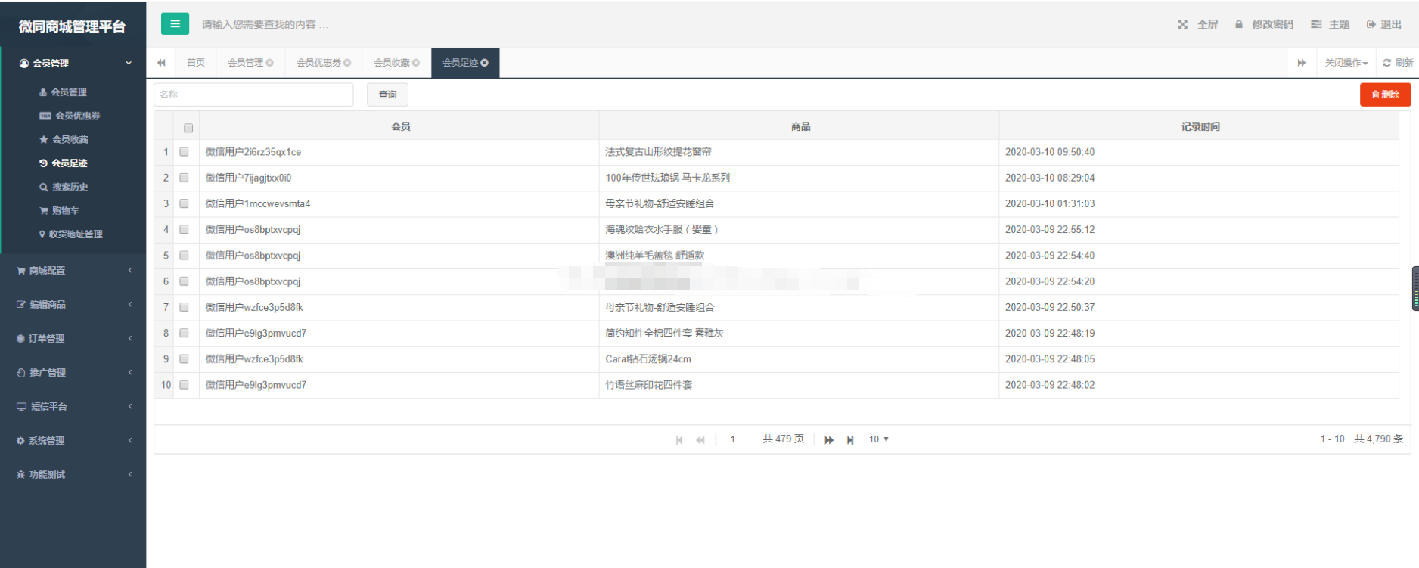
Task: Open 搜索历史 in the sidebar
Action: click(64, 187)
